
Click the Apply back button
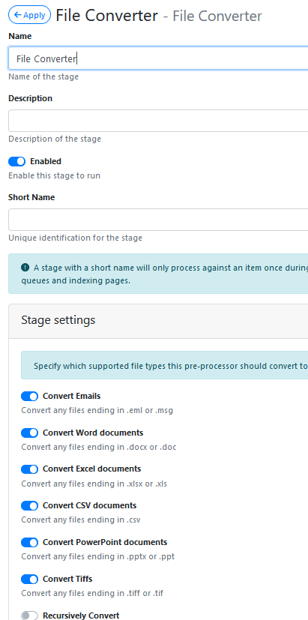pos(30,15)
